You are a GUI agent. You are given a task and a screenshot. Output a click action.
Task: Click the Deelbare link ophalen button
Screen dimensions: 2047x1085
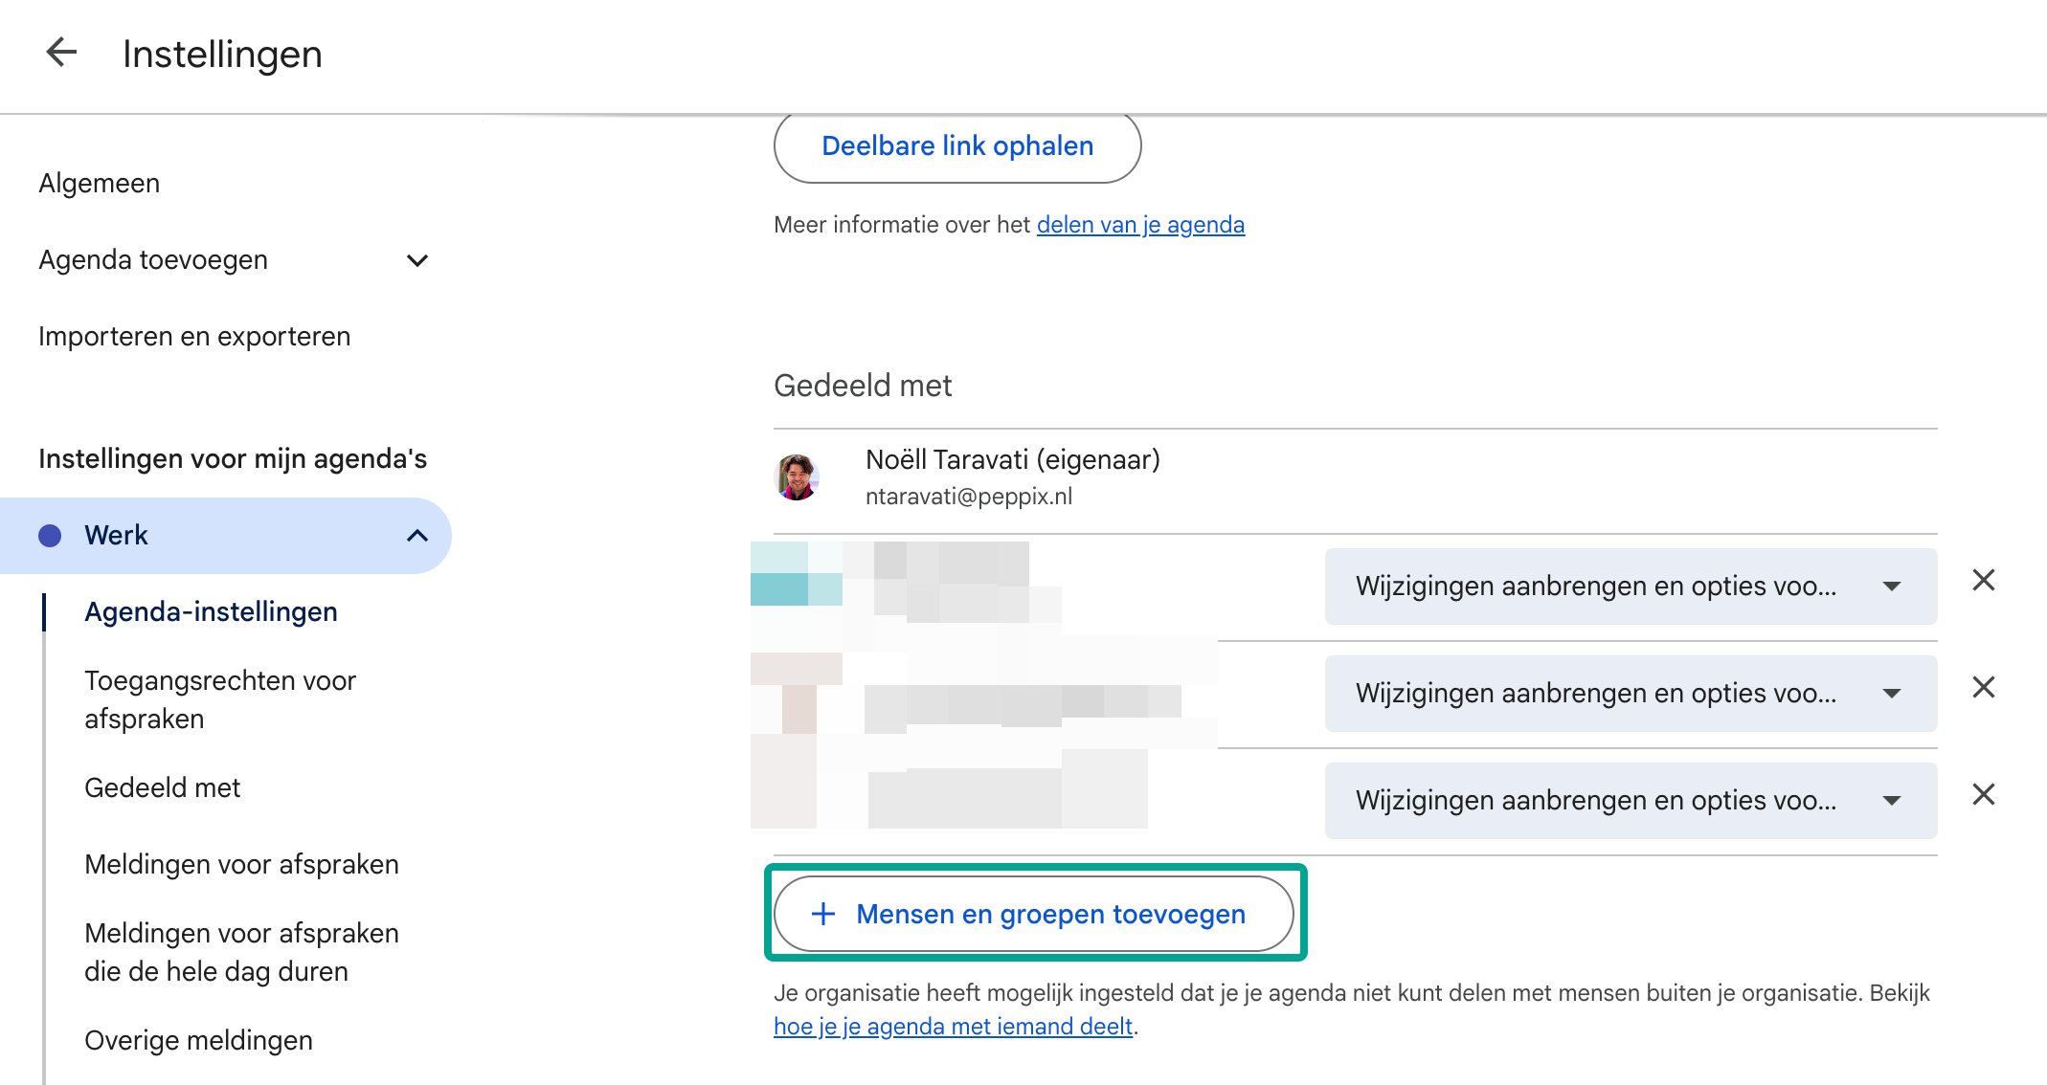(957, 146)
